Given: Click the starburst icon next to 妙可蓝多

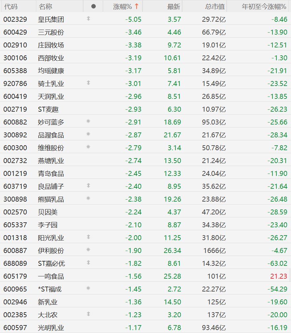Looking at the screenshot, I should coord(88,121).
